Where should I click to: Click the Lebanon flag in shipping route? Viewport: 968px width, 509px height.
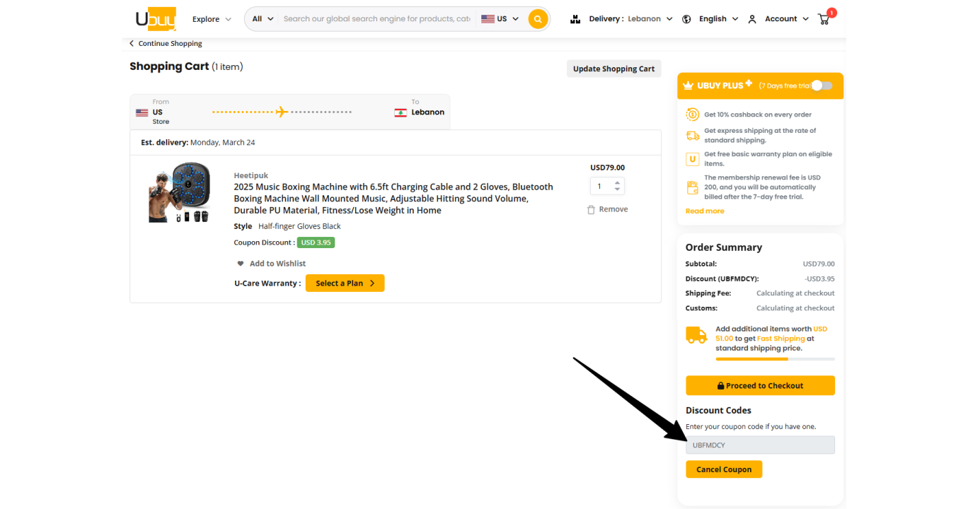point(401,112)
